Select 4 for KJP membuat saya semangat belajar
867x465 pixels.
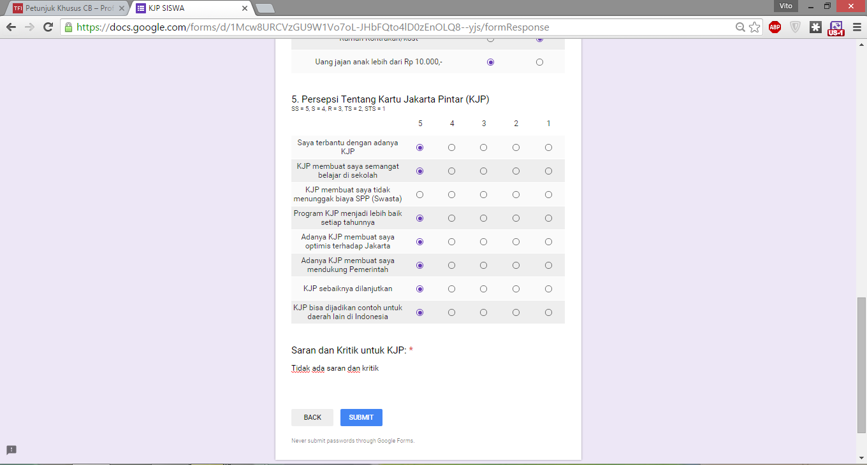[452, 171]
